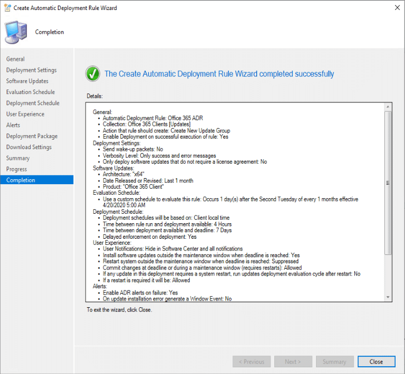Open the Deployment Settings step
The width and height of the screenshot is (405, 374).
[31, 70]
